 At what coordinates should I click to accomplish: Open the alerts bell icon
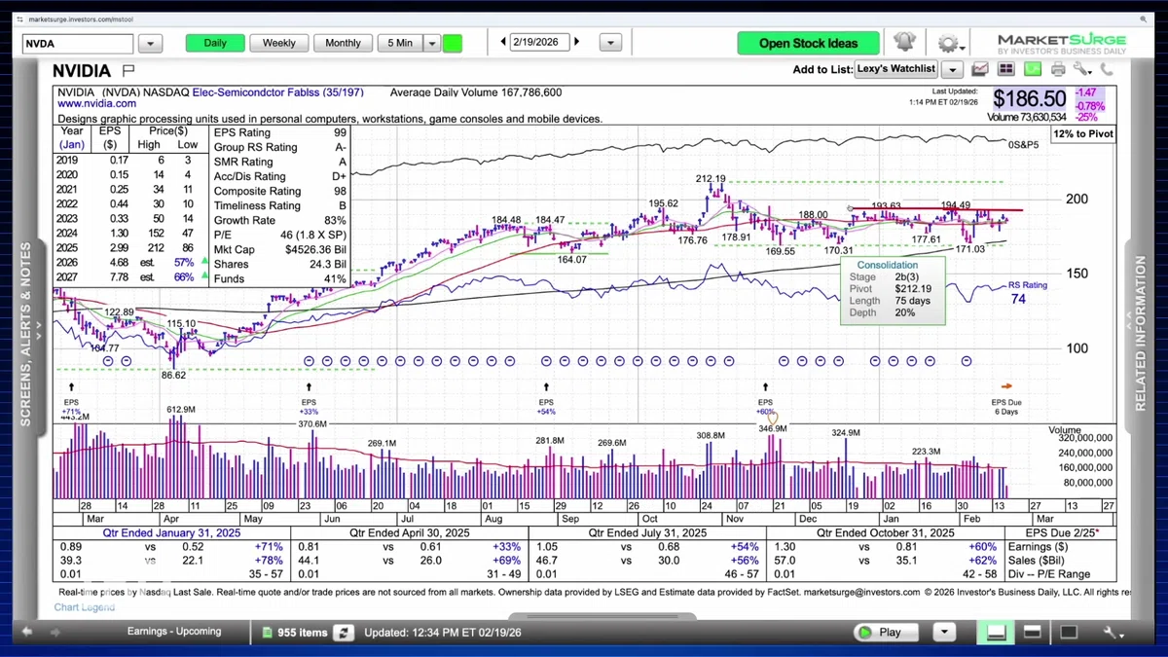point(904,43)
